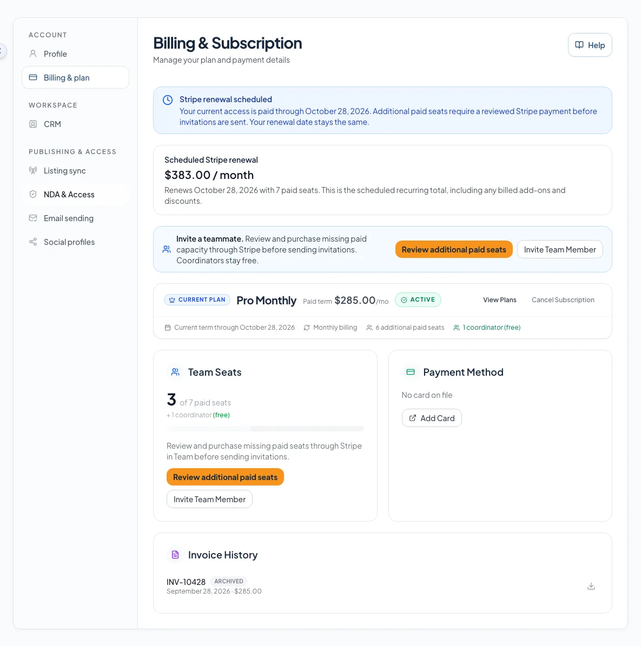Click the $285.00/mo paid term price
The width and height of the screenshot is (641, 646).
tap(361, 301)
